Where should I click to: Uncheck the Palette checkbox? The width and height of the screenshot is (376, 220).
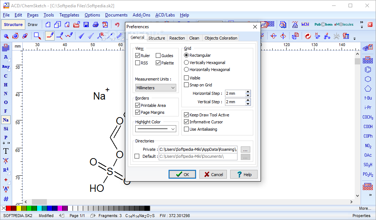tap(158, 63)
